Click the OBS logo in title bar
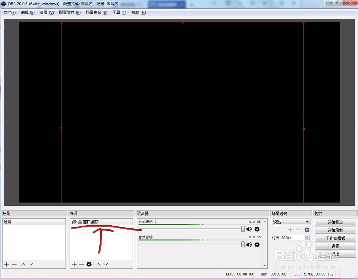This screenshot has height=279, width=358. click(x=4, y=4)
